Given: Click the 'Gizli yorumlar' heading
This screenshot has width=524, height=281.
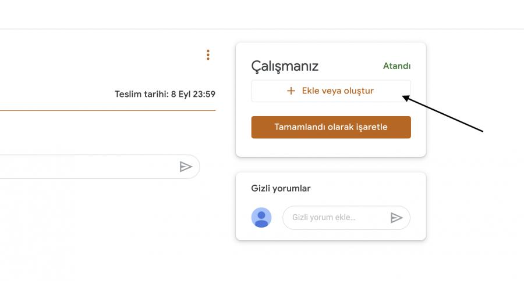Looking at the screenshot, I should (x=281, y=188).
